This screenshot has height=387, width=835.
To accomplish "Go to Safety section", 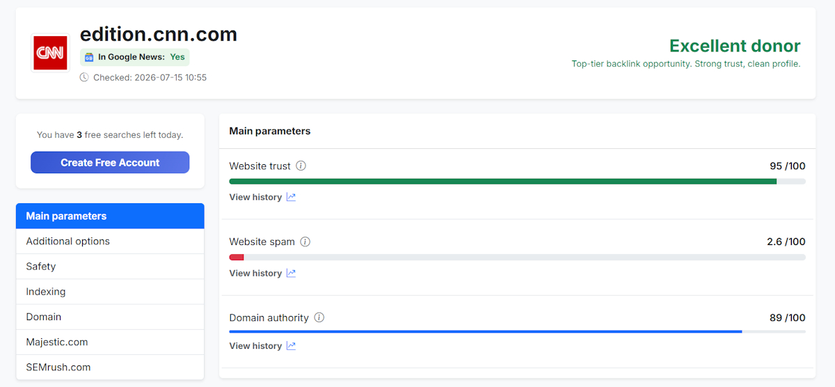I will coord(110,267).
